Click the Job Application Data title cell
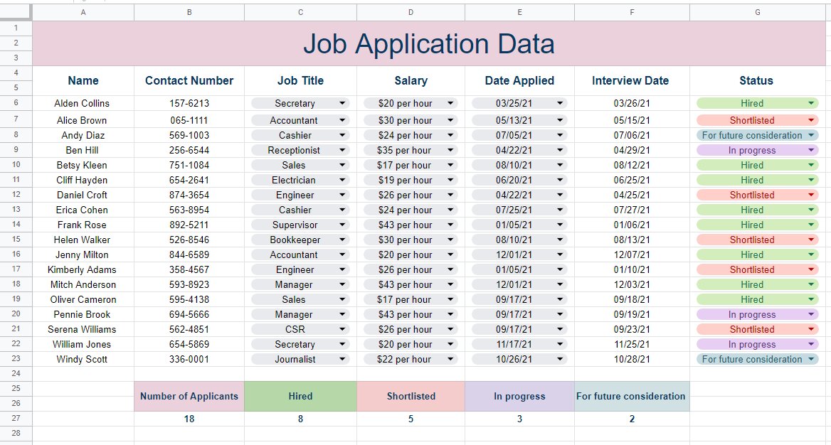 coord(429,43)
